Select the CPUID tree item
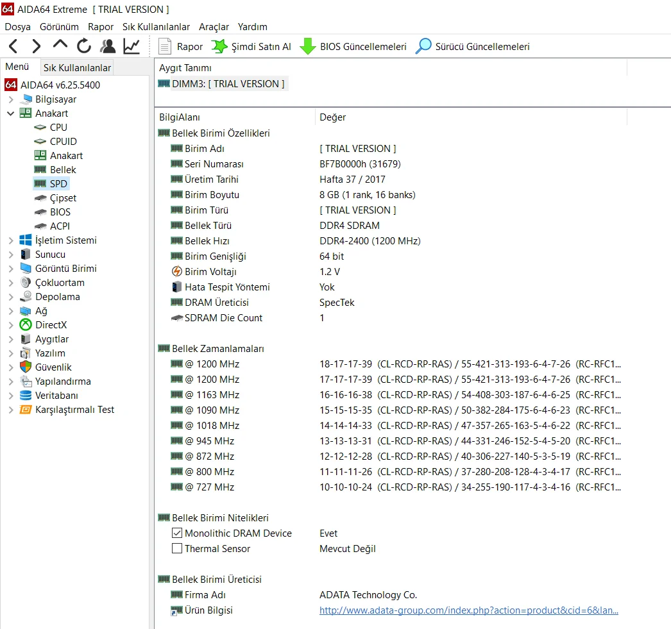This screenshot has height=629, width=671. 64,142
